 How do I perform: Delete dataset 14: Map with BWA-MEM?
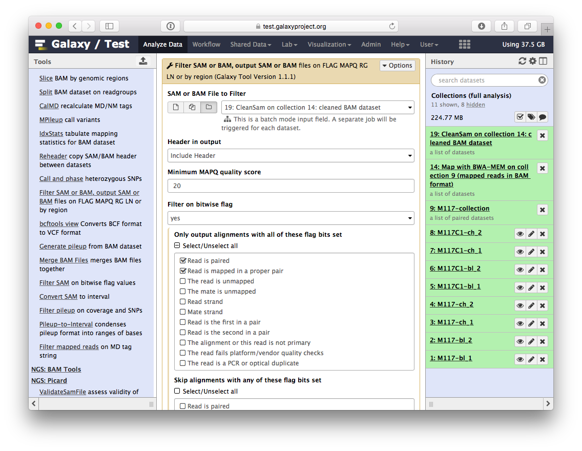pos(542,168)
